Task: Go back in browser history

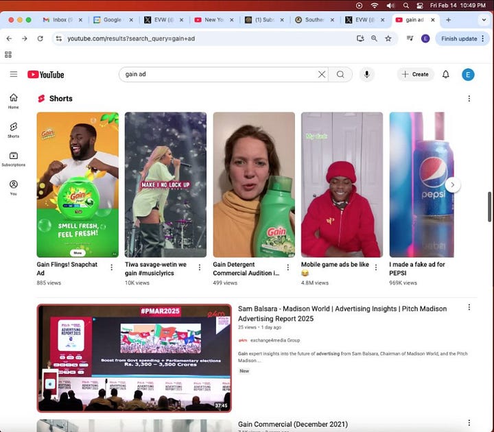Action: coord(9,38)
